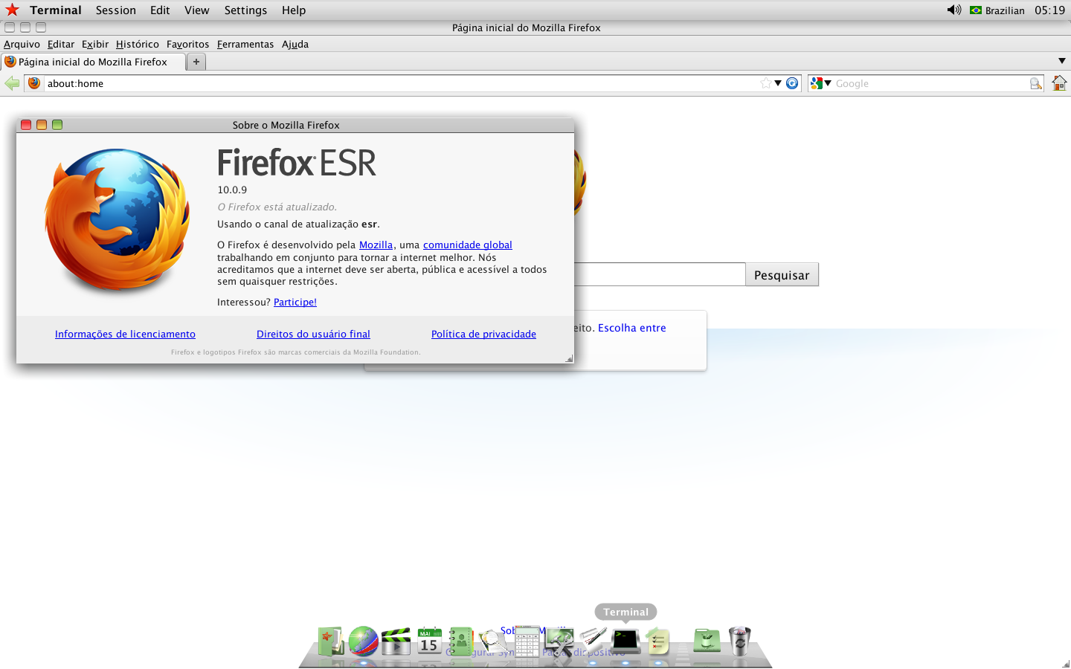Open the Terminal Session menu
Screen dimensions: 1071x669
(x=116, y=10)
